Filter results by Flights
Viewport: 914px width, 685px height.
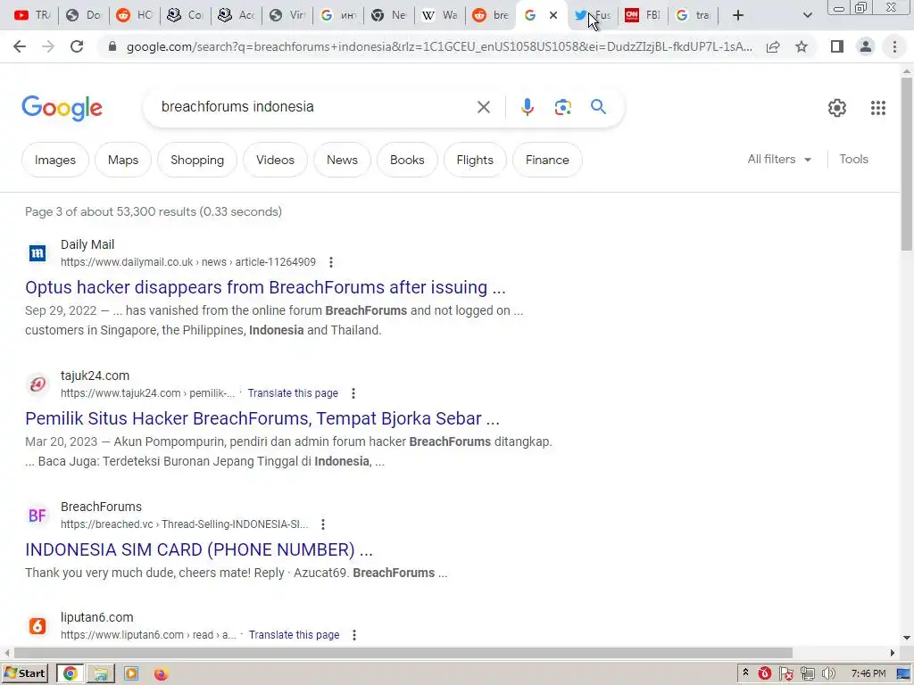[475, 160]
